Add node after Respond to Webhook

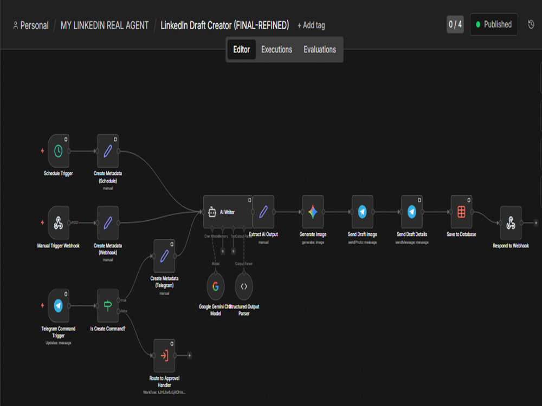click(x=536, y=222)
